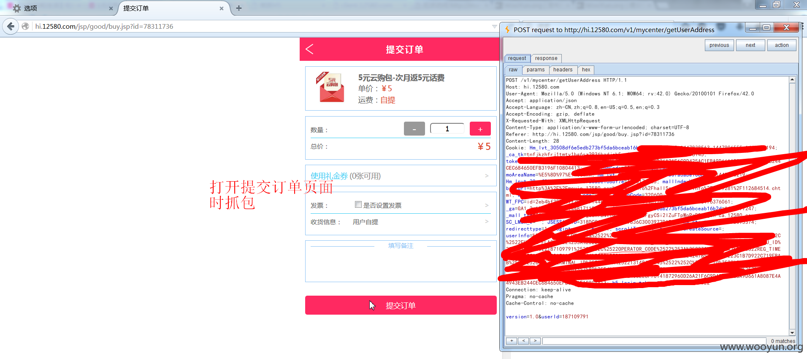Select the hex view tab
The height and width of the screenshot is (359, 807).
pyautogui.click(x=586, y=70)
